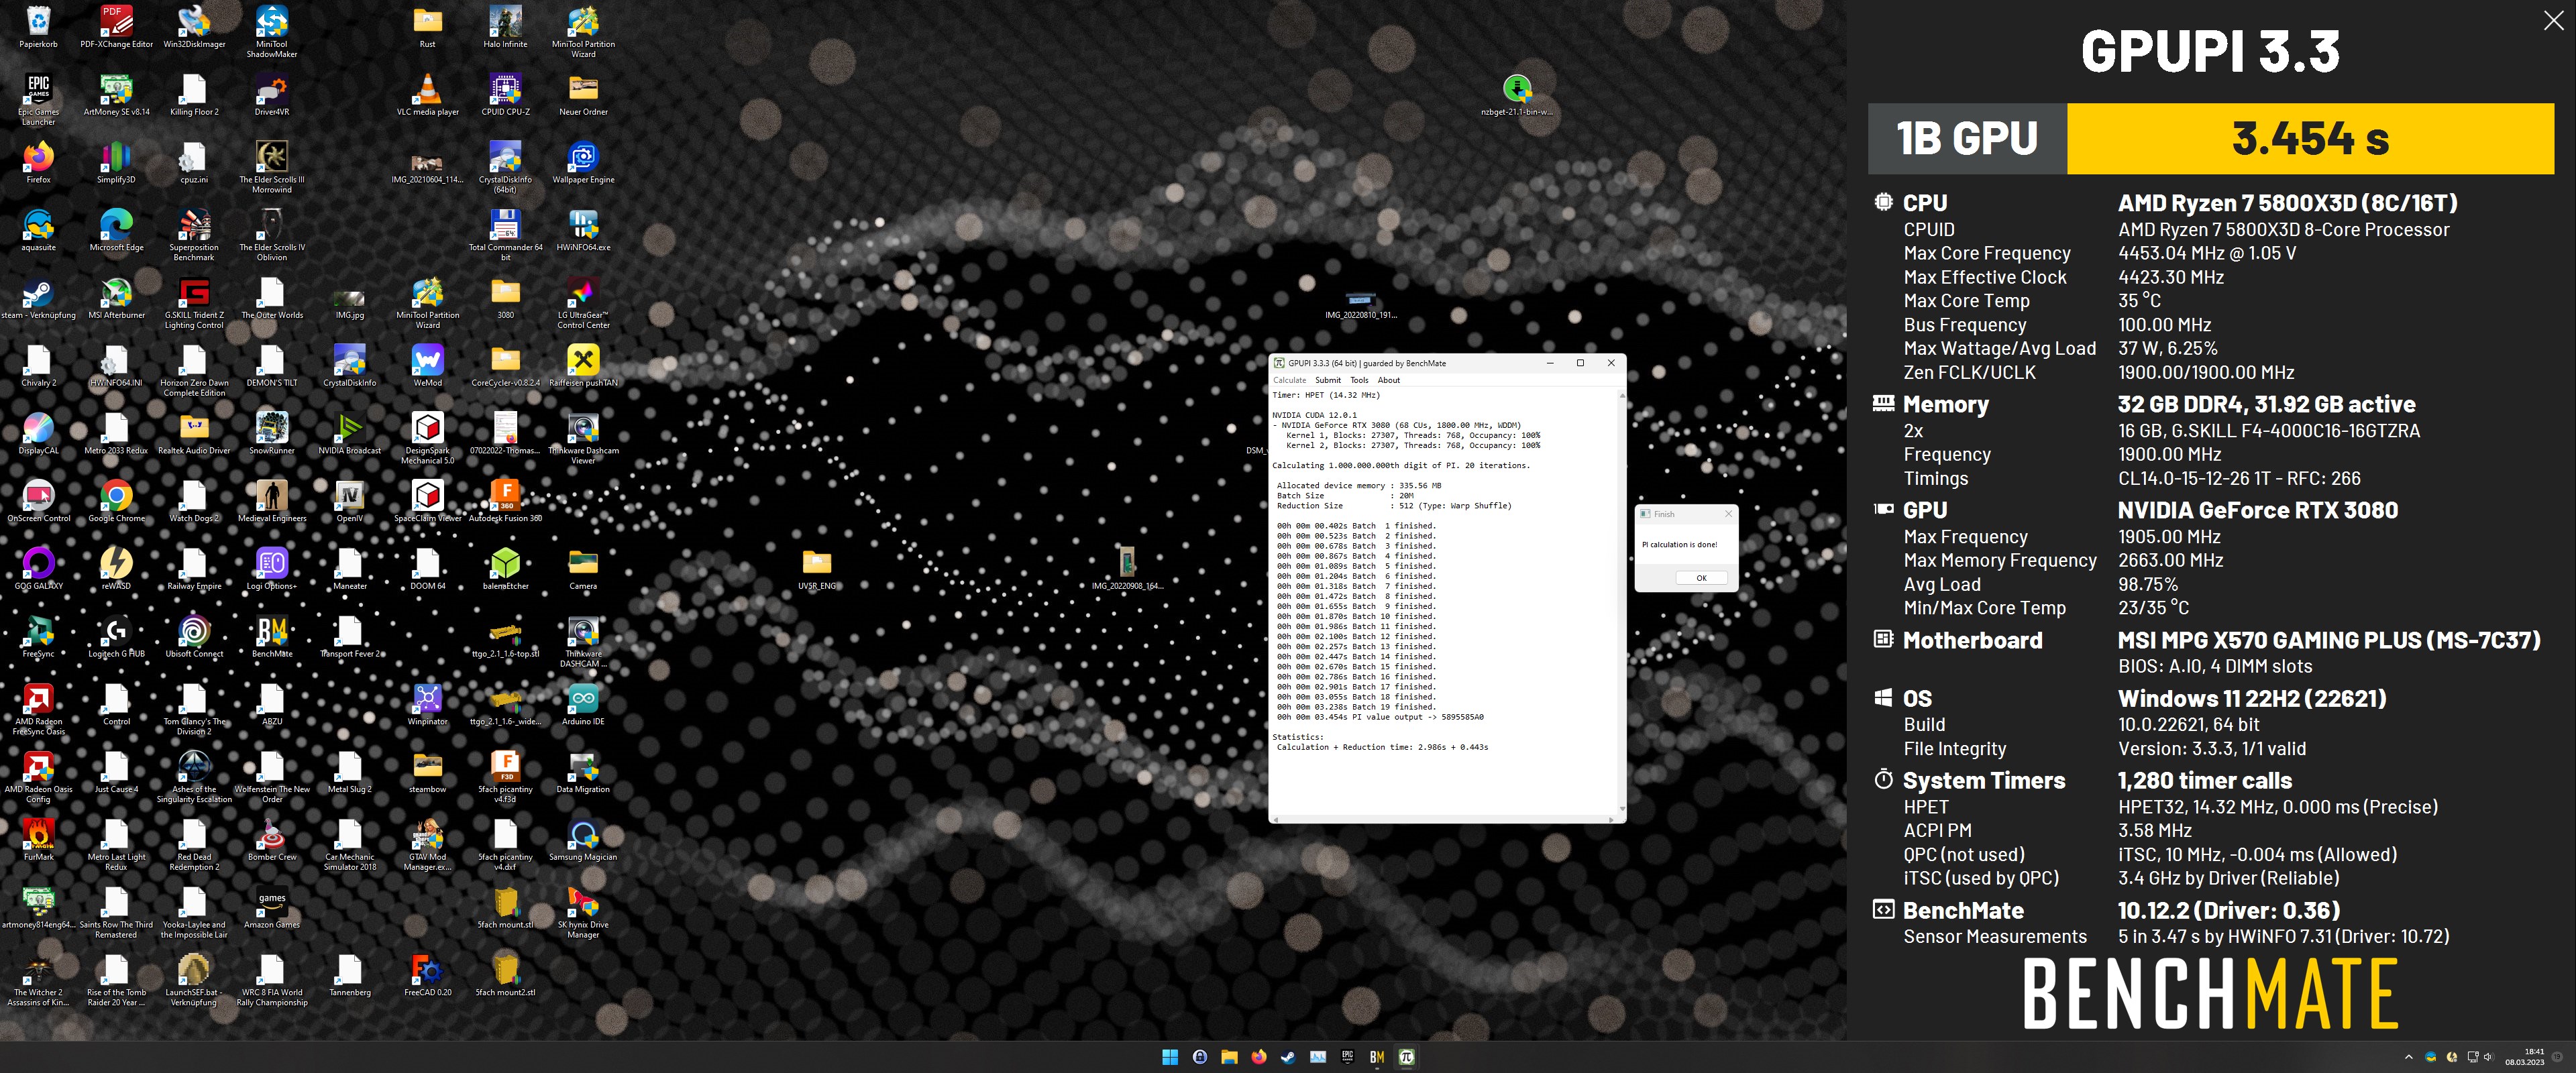Open the Tools menu in GPUPI
The width and height of the screenshot is (2576, 1073).
1359,380
